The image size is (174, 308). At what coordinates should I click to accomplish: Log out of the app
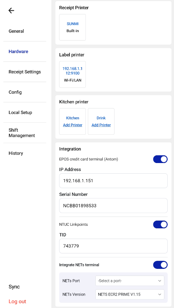tap(17, 301)
